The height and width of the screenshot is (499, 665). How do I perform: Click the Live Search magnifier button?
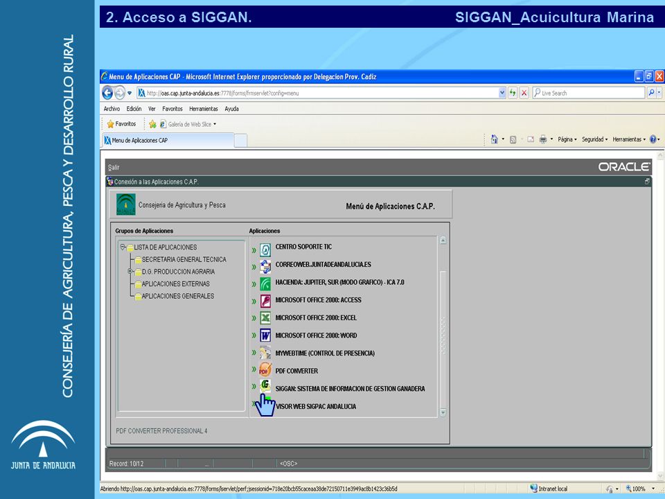[651, 92]
